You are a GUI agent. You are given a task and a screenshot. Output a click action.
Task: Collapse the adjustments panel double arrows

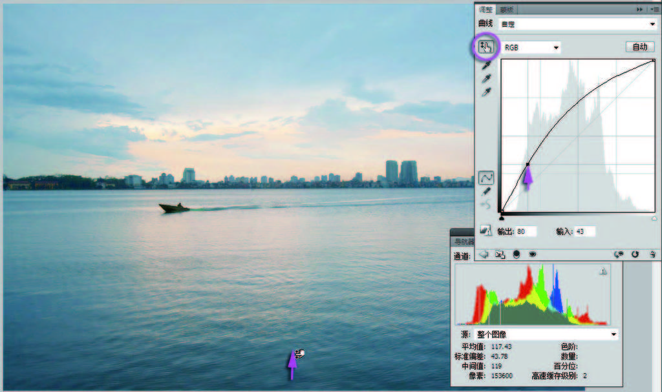[640, 9]
